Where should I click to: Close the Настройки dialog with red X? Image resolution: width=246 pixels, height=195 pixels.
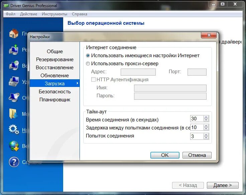pos(209,35)
